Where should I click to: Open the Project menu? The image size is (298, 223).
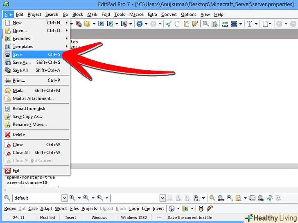34,14
